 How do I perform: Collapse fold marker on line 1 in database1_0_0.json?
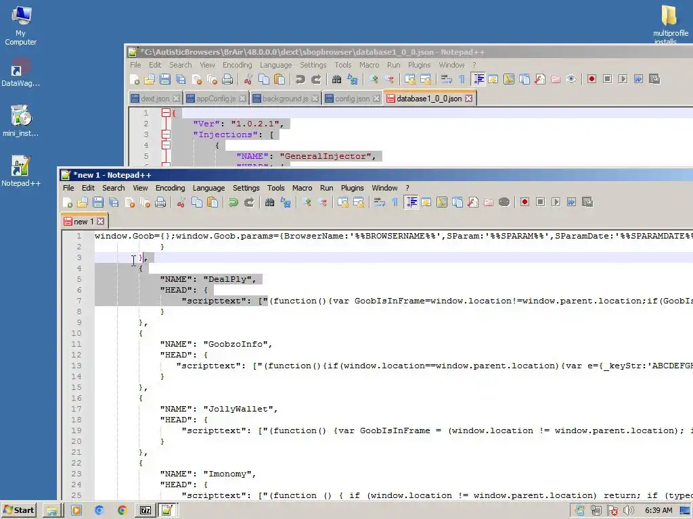click(x=166, y=113)
